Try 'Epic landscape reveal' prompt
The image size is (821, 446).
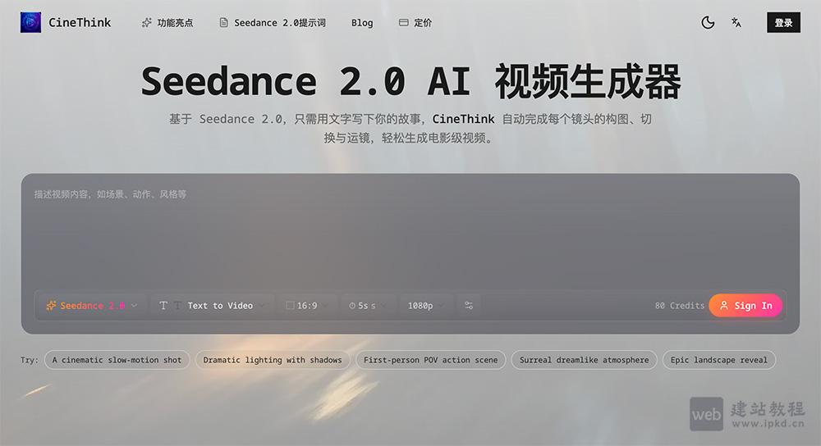point(719,360)
